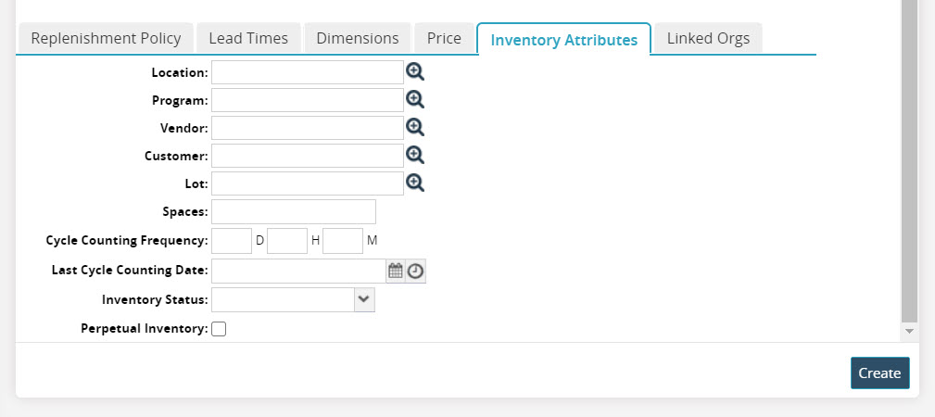Focus the Cycle Counting Frequency hours field

pos(287,241)
